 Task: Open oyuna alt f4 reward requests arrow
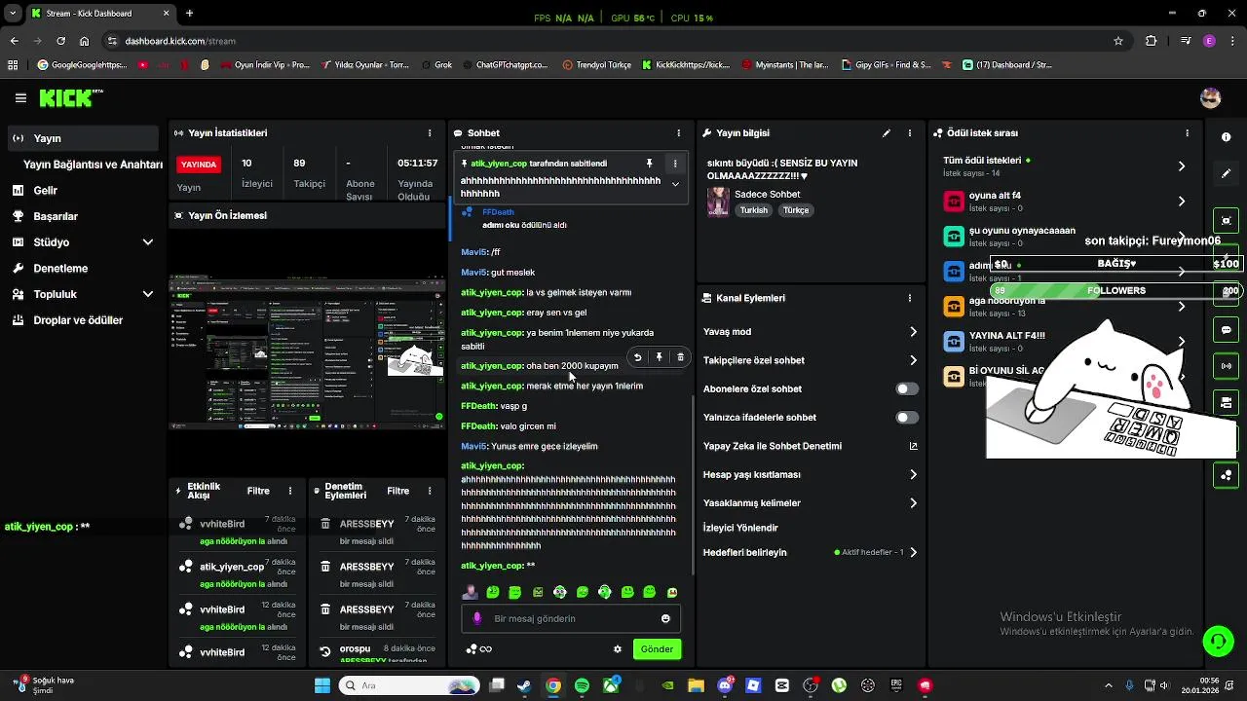click(x=1182, y=202)
